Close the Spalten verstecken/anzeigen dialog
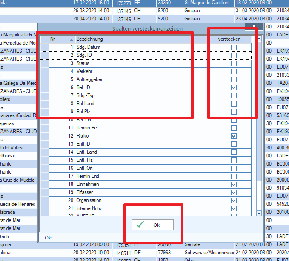289x261 pixels. point(254,26)
